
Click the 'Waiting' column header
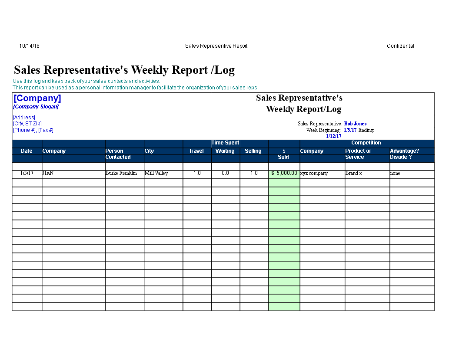point(225,151)
